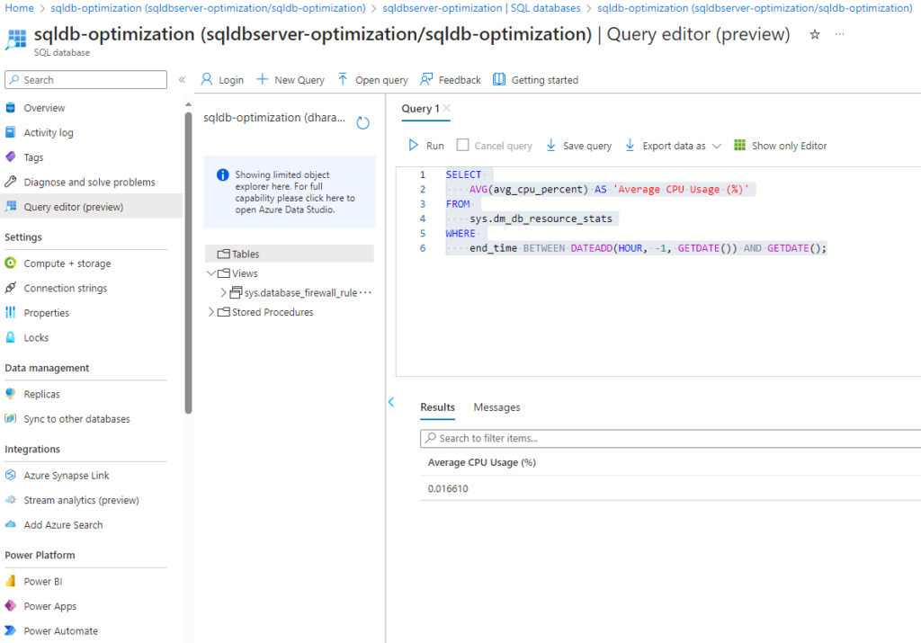This screenshot has width=921, height=643.
Task: Click the refresh icon in object explorer
Action: click(363, 123)
